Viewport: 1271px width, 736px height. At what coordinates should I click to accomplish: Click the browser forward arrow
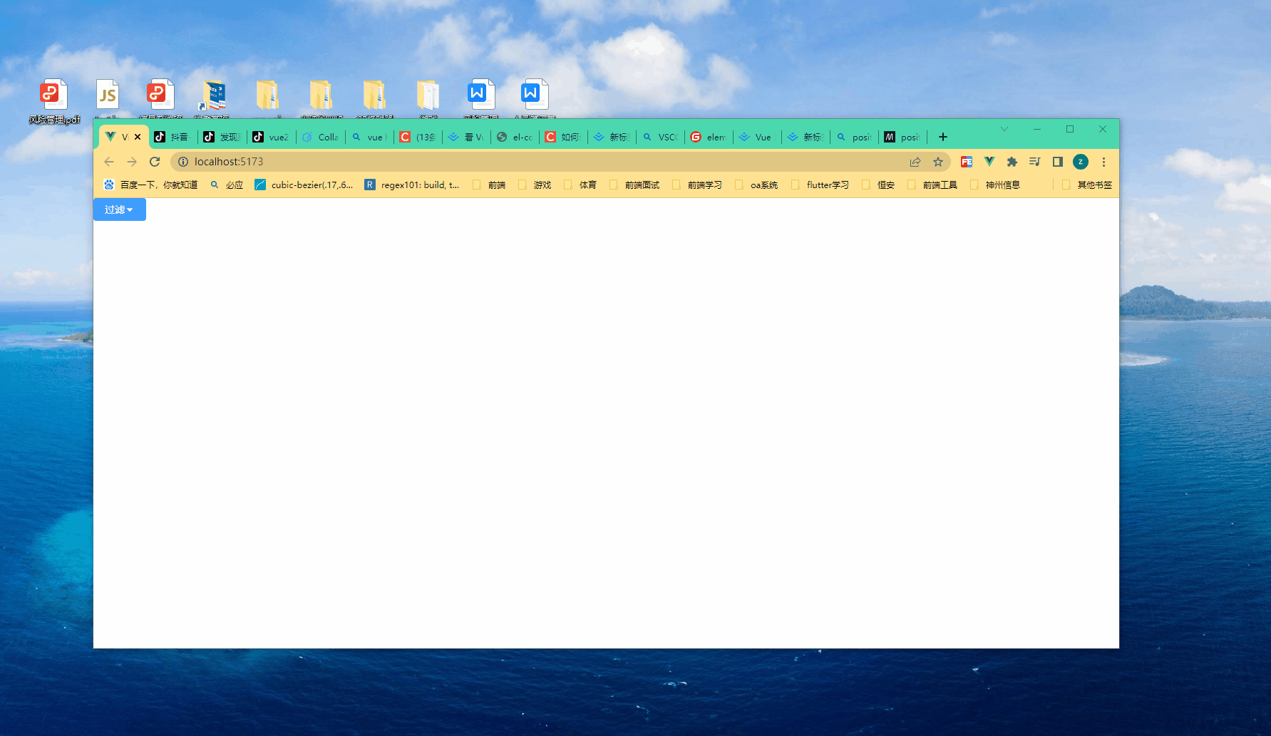[x=132, y=162]
